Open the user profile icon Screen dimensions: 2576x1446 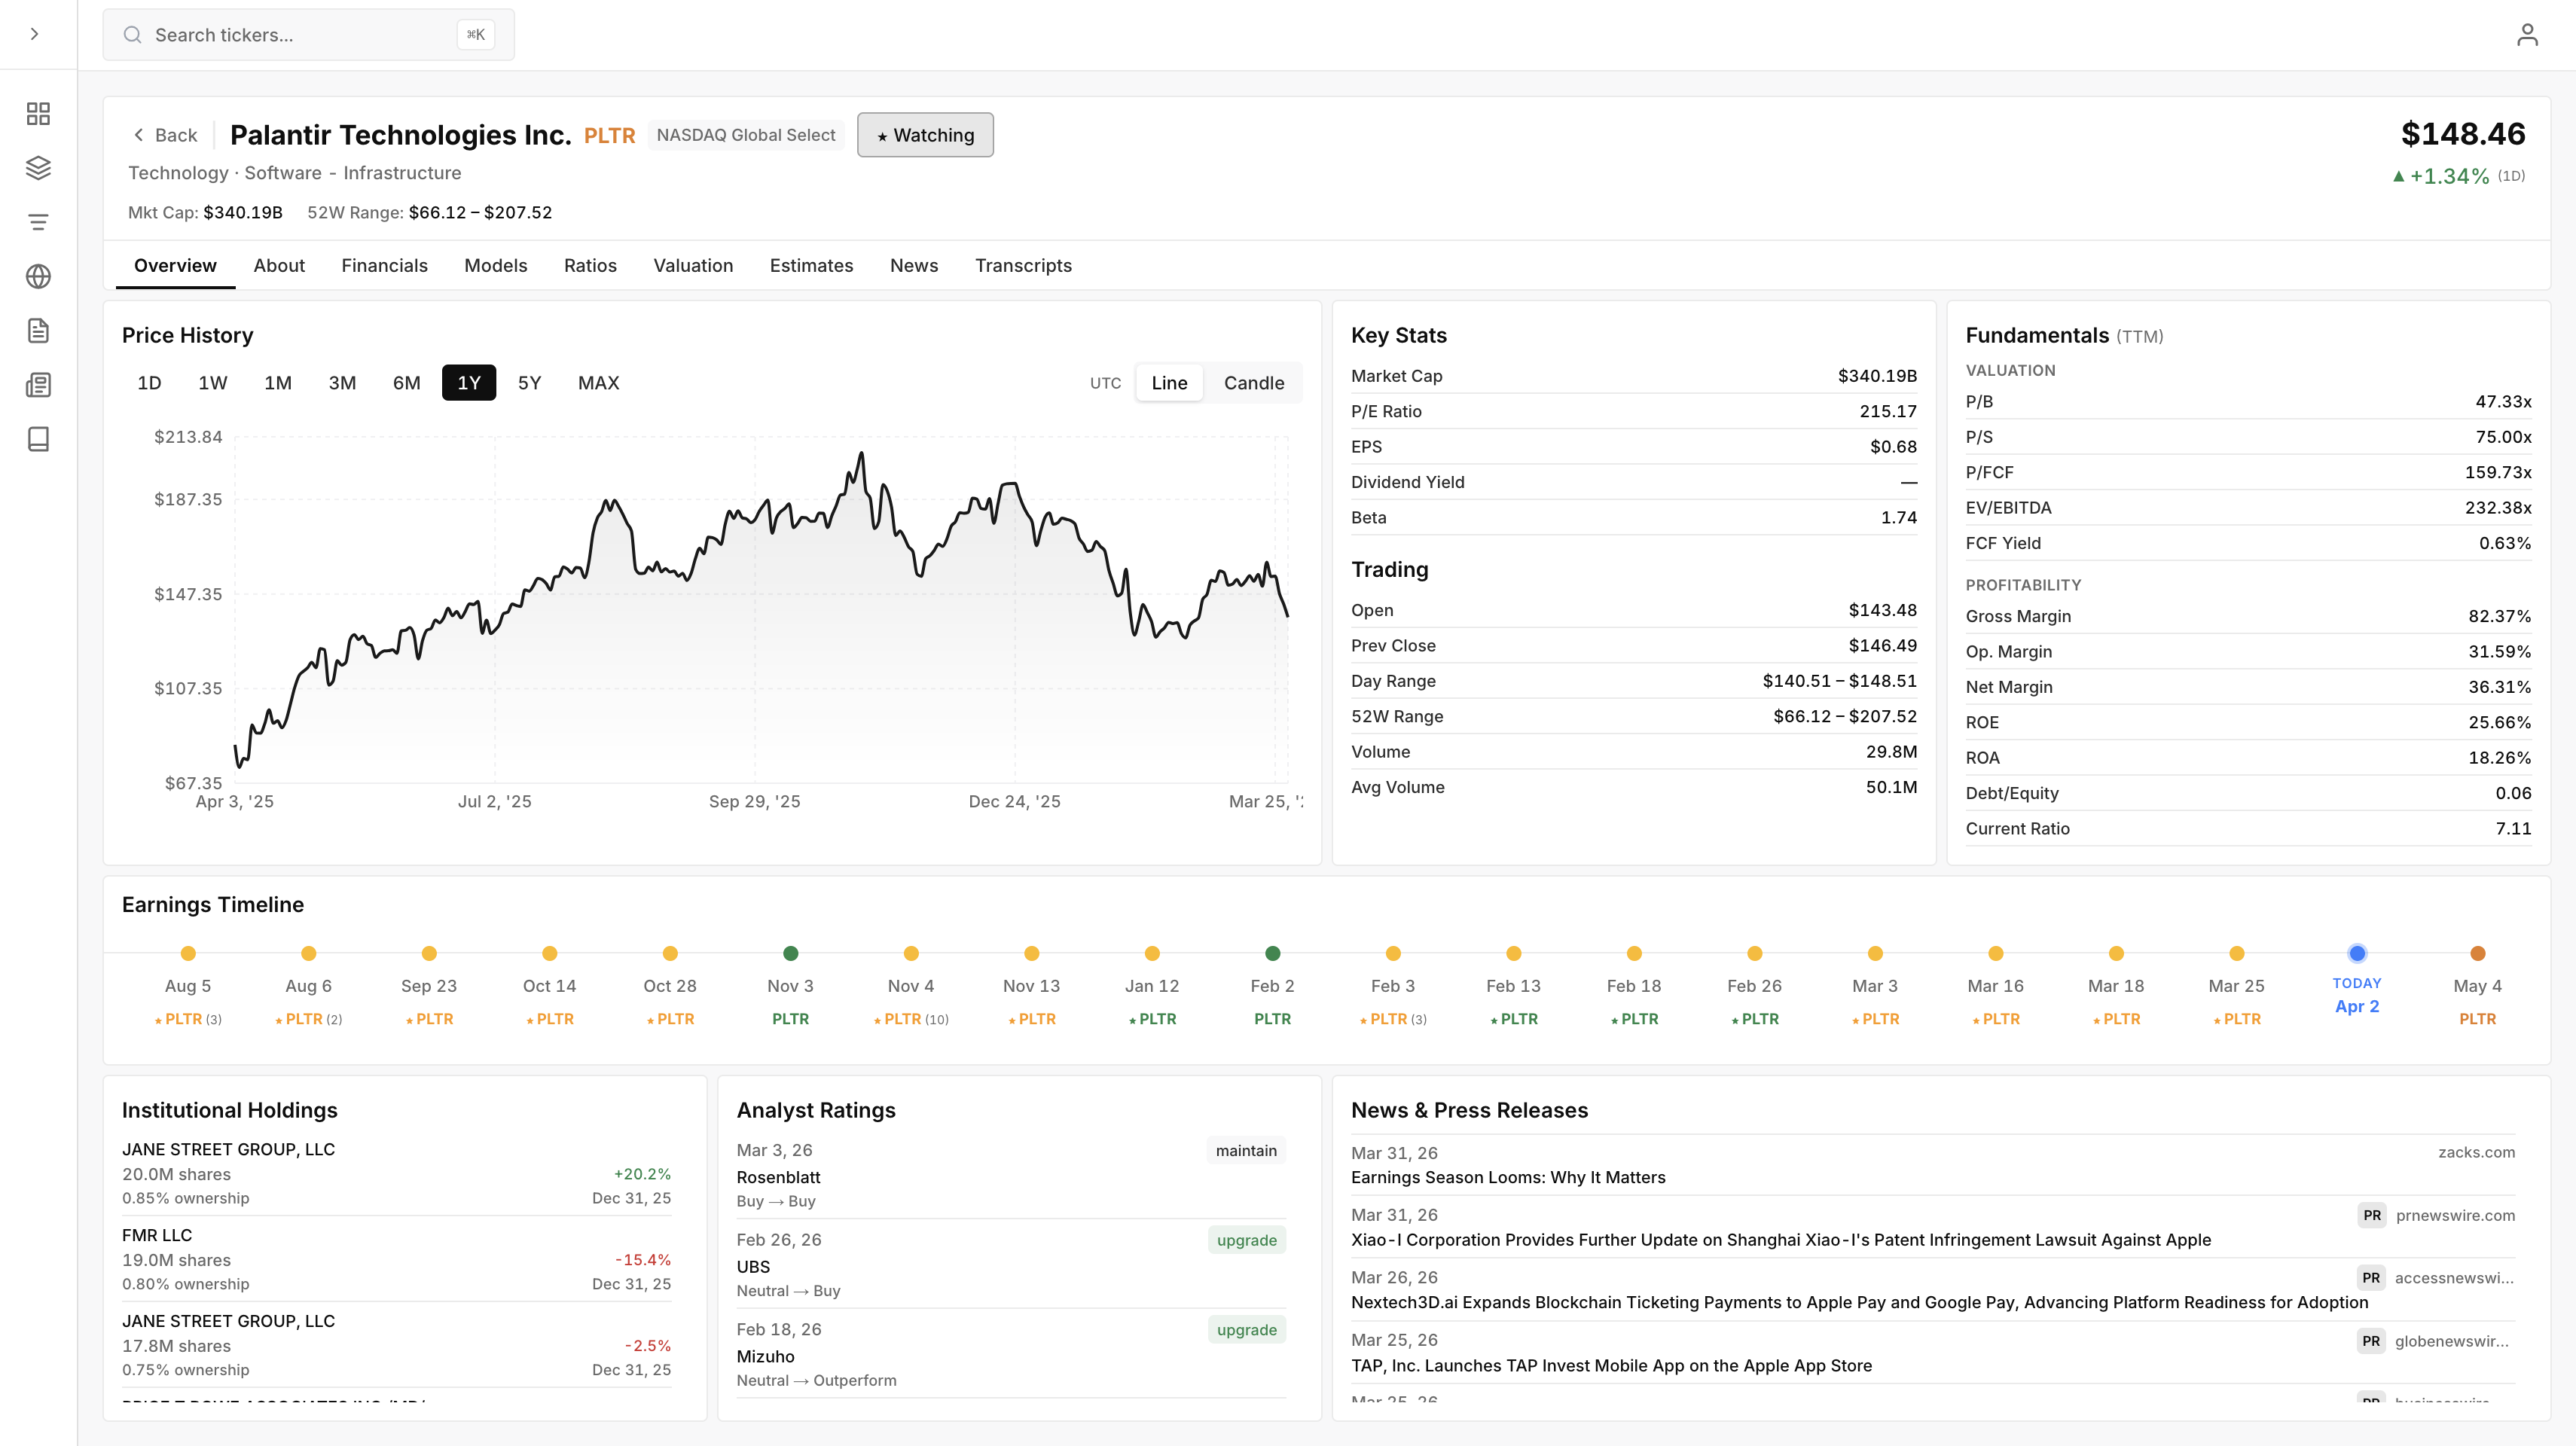coord(2526,35)
